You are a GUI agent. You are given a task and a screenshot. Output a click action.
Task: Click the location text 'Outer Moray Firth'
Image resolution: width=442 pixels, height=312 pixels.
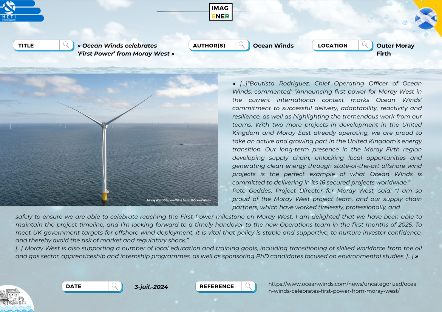[396, 49]
